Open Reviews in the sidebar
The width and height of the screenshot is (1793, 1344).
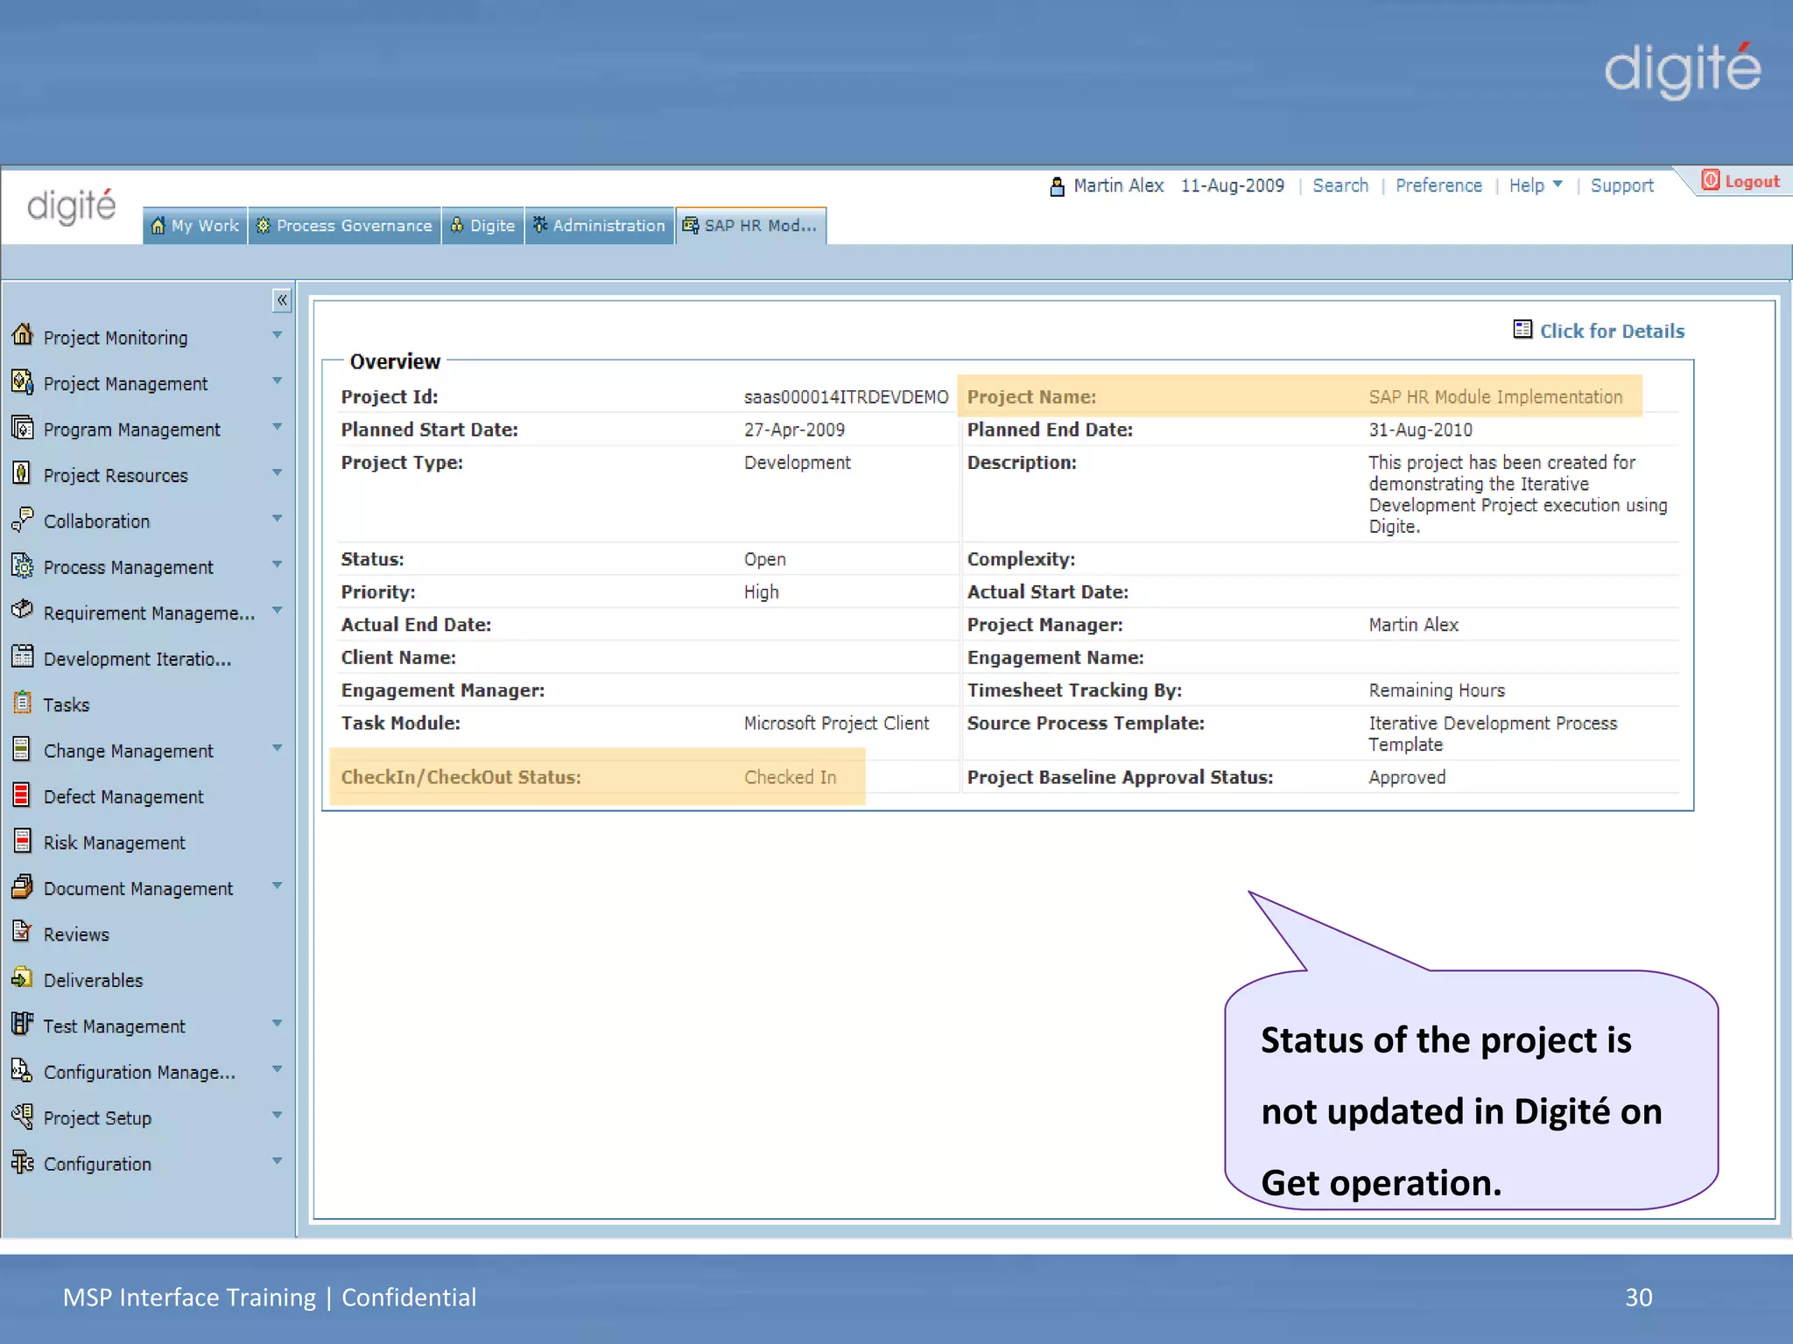(76, 934)
